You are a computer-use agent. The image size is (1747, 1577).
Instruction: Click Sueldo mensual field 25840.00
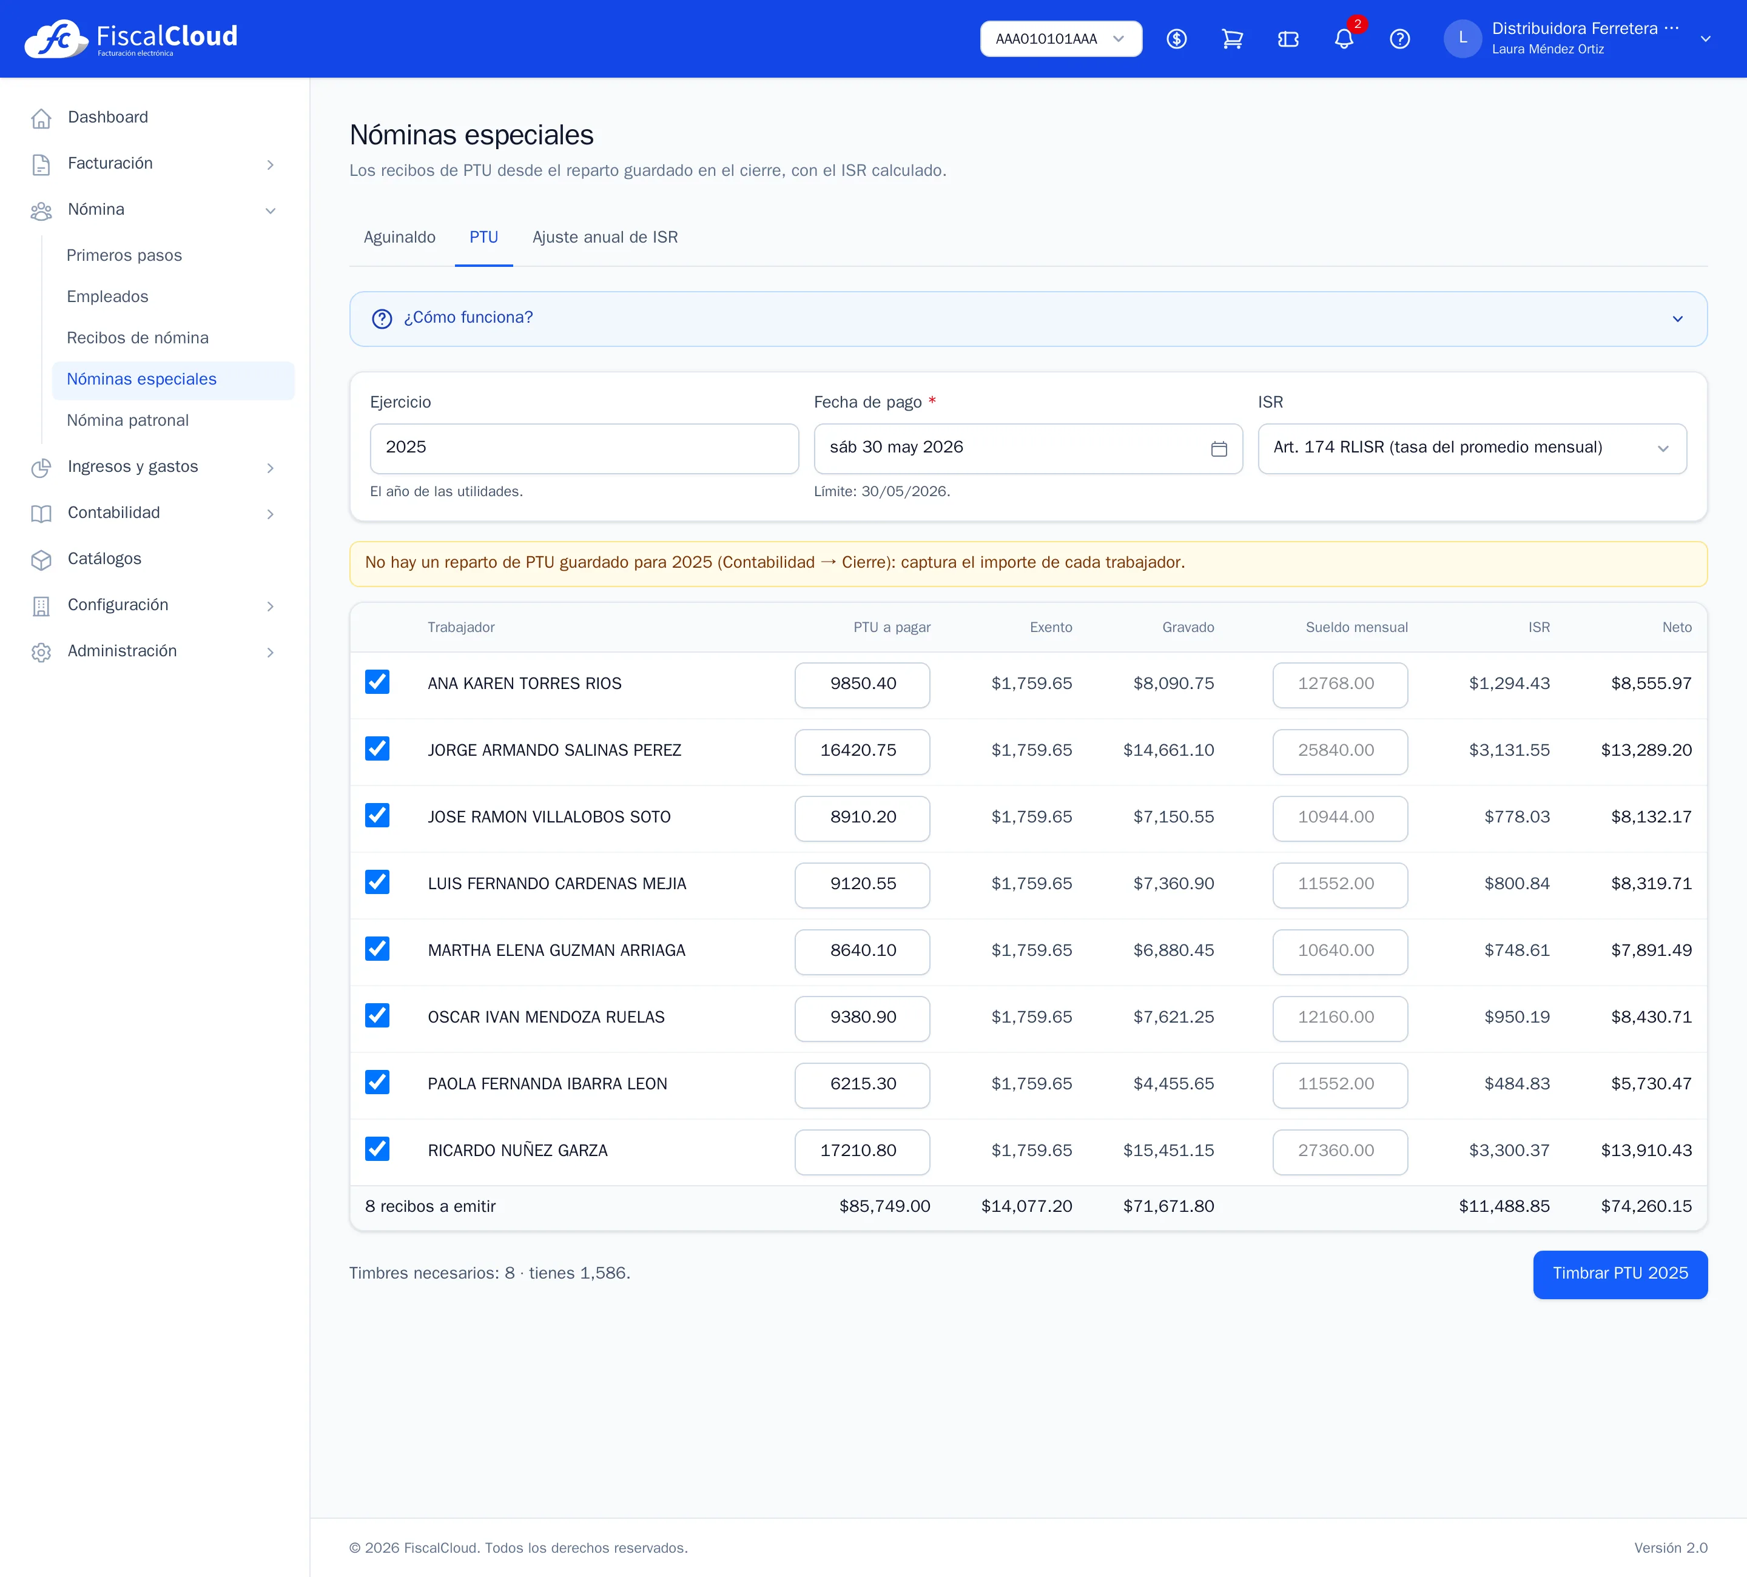(x=1340, y=752)
